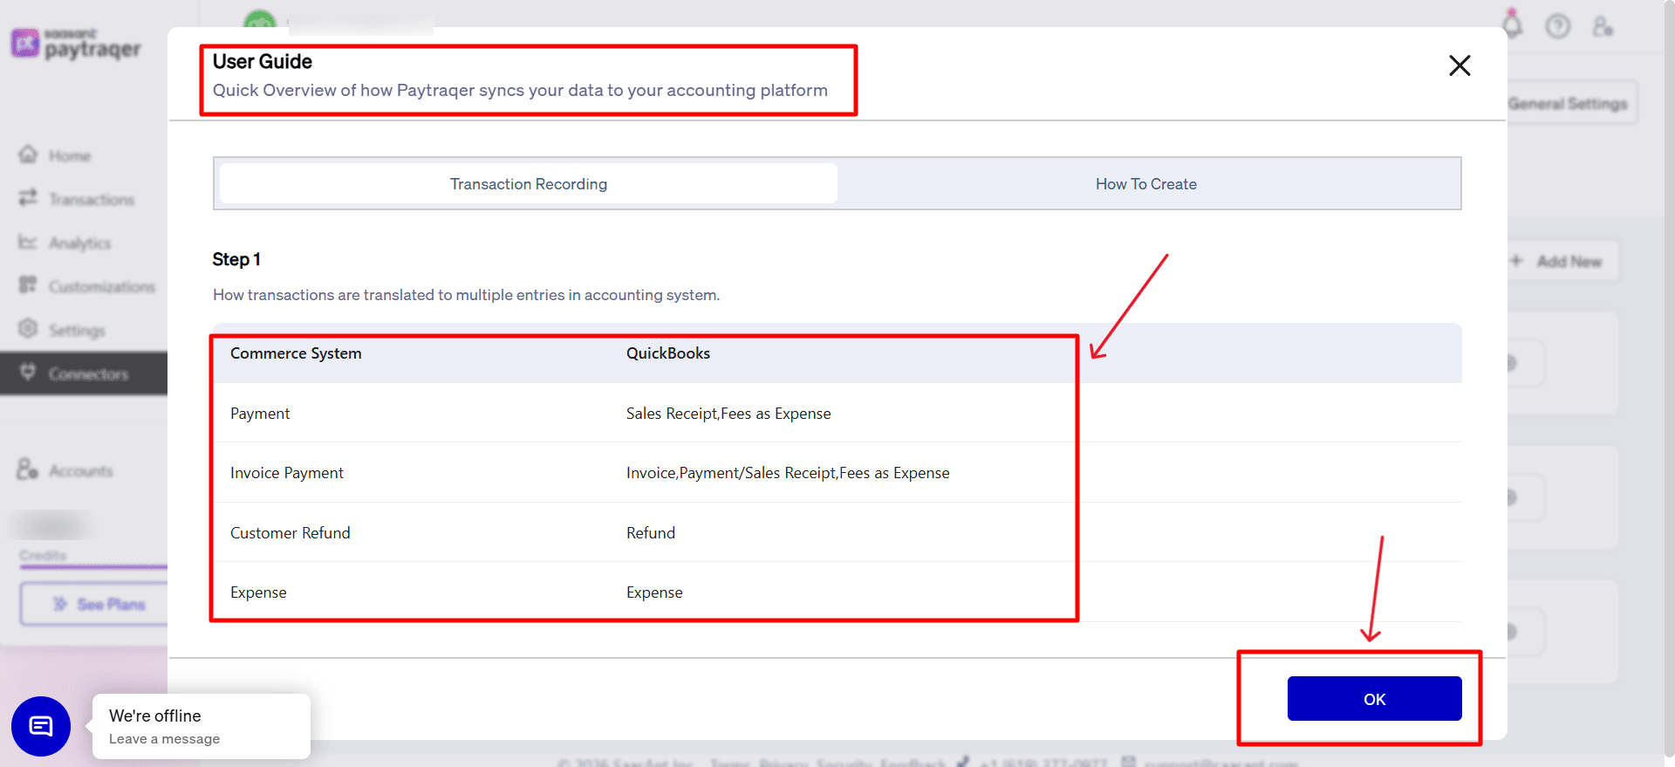The height and width of the screenshot is (767, 1675).
Task: Open Transactions in the sidebar
Action: (77, 199)
